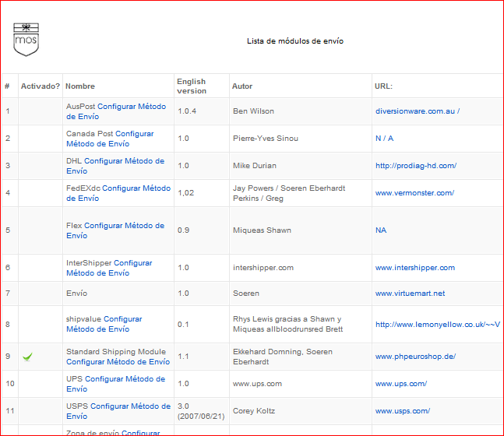Select the Jay Powers / Soeren Eberhardt author cell
The image size is (504, 436).
(x=289, y=193)
